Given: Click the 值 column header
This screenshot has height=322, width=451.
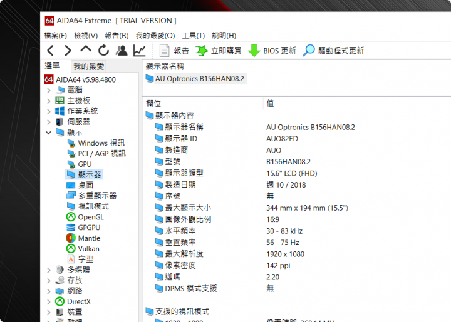Looking at the screenshot, I should (270, 103).
